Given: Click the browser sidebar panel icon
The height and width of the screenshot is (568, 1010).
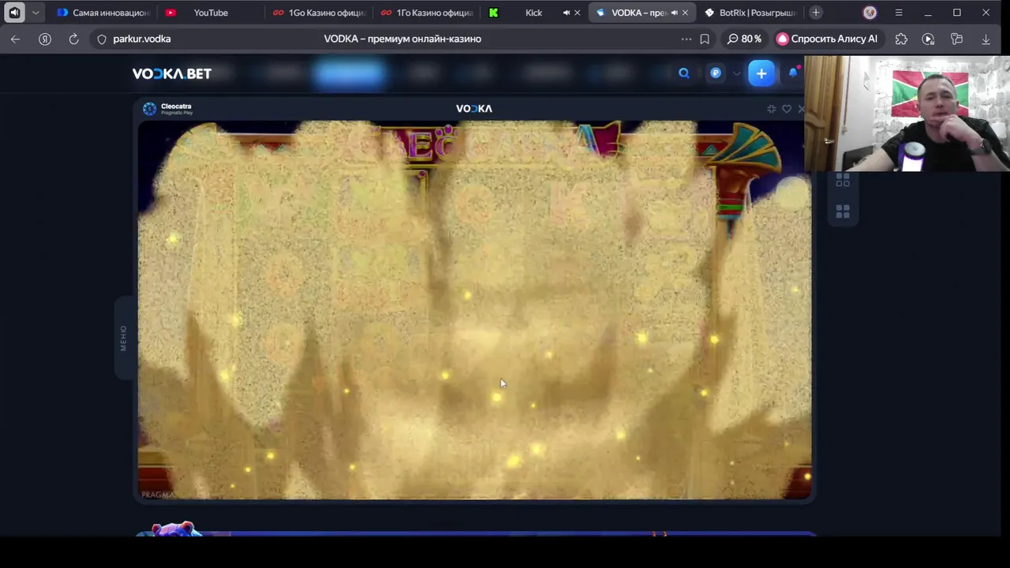Looking at the screenshot, I should click(x=14, y=13).
